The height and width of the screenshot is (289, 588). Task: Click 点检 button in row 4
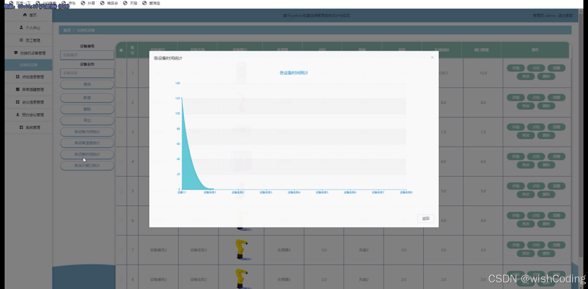(x=536, y=157)
